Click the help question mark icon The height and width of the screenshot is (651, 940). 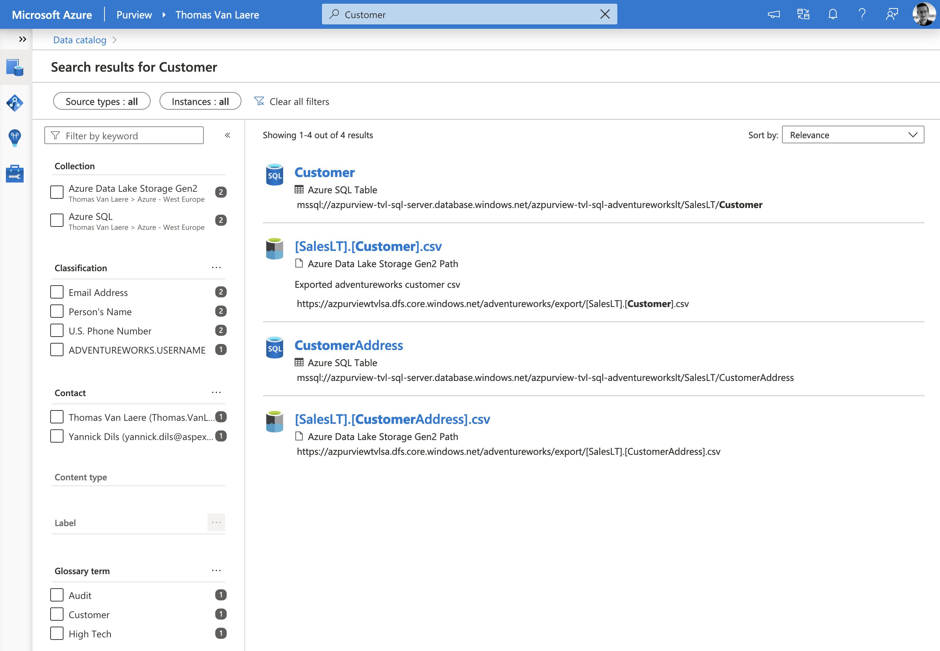861,14
